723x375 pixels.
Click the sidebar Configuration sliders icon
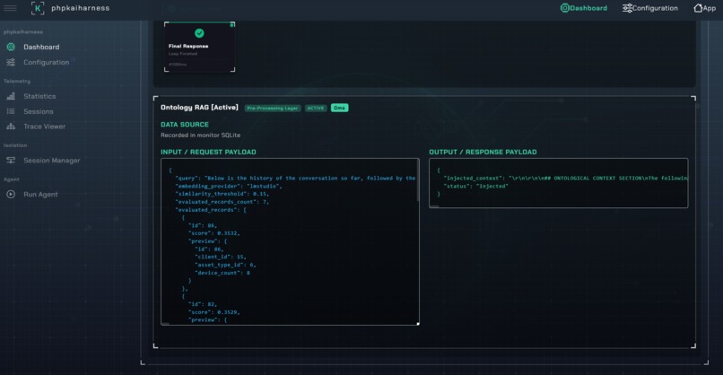coord(11,62)
